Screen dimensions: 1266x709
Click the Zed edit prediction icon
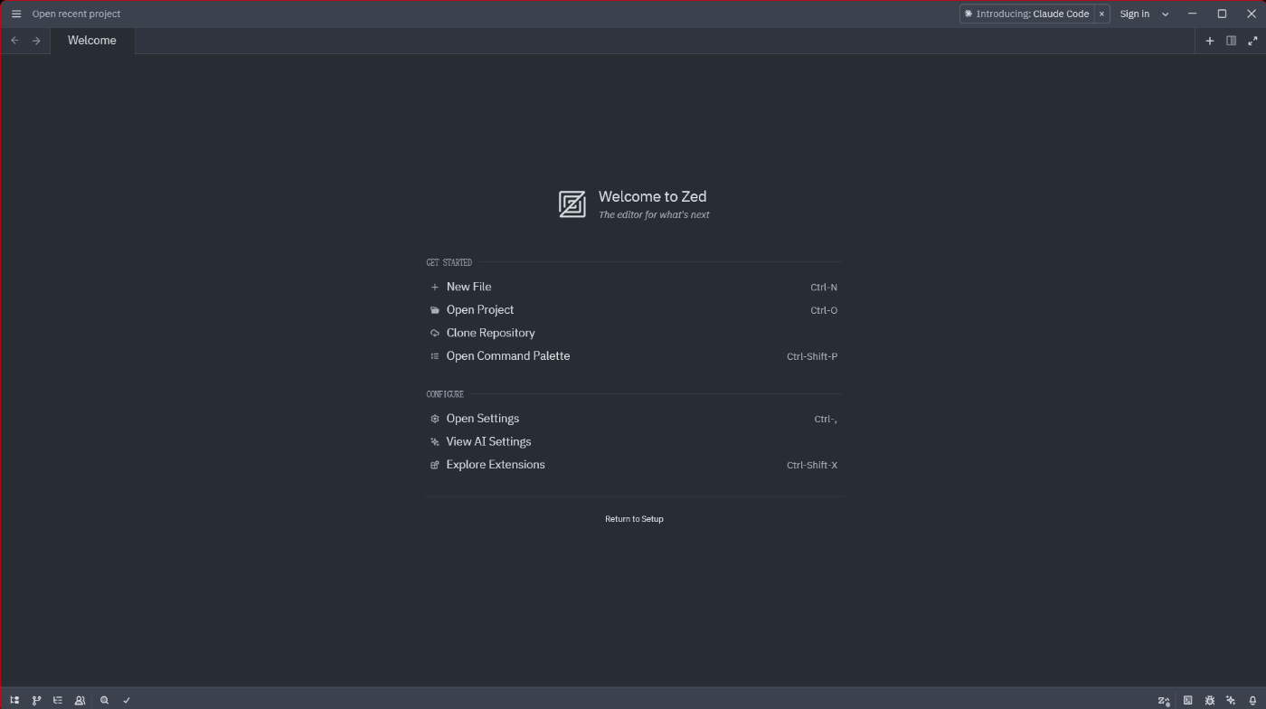(1164, 701)
